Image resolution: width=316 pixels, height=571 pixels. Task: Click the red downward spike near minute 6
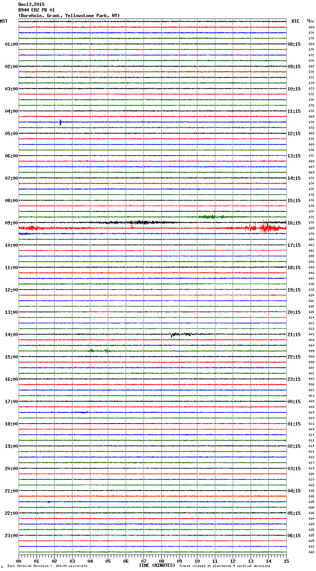(132, 226)
